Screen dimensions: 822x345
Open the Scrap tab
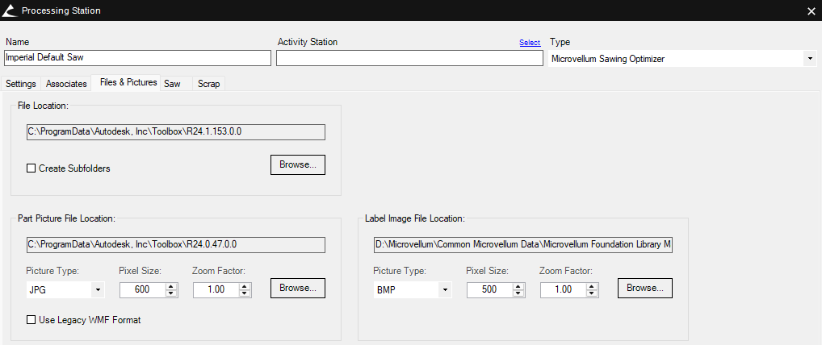click(208, 84)
